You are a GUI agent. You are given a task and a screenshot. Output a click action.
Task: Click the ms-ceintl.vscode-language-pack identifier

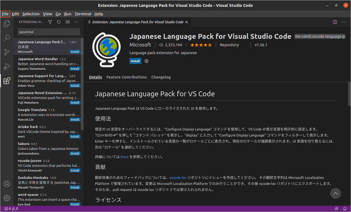coord(320,36)
